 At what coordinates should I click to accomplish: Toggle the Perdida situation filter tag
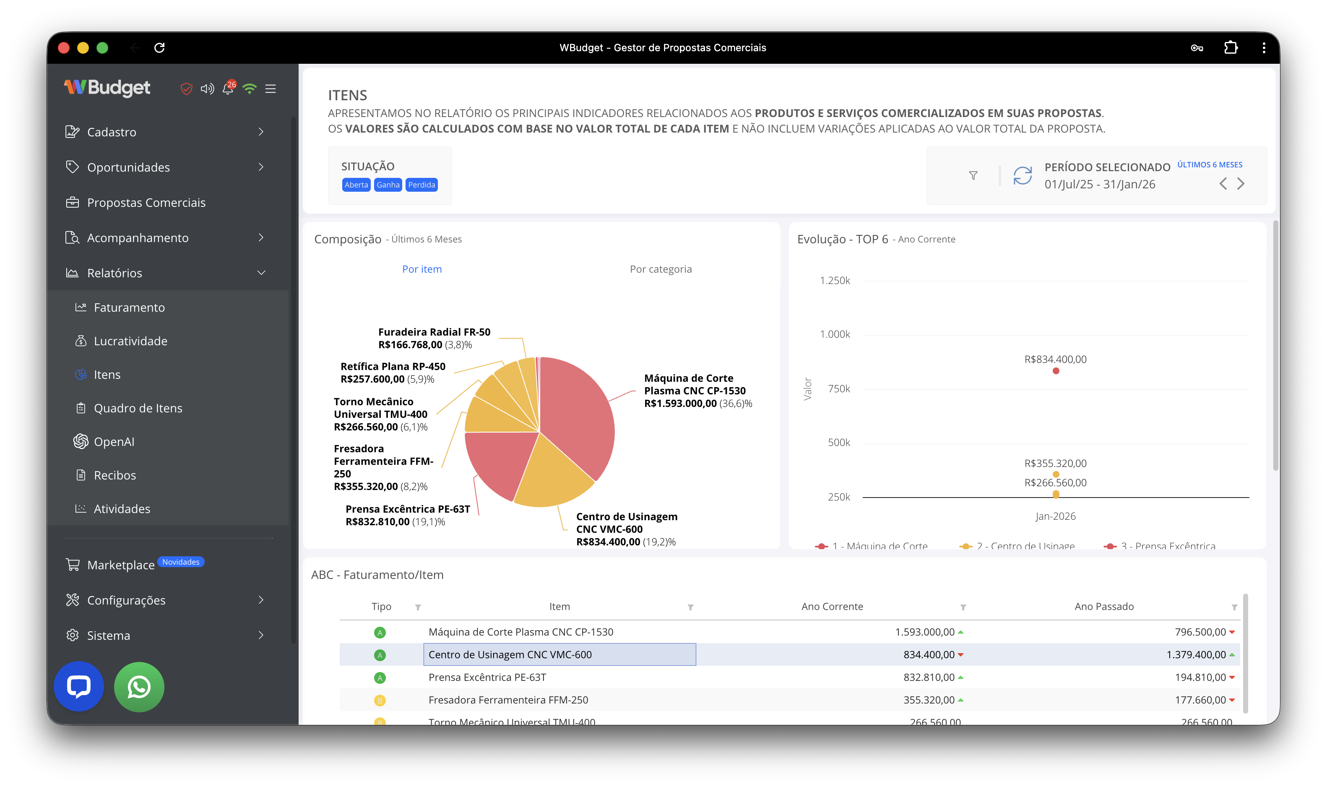[x=422, y=185]
